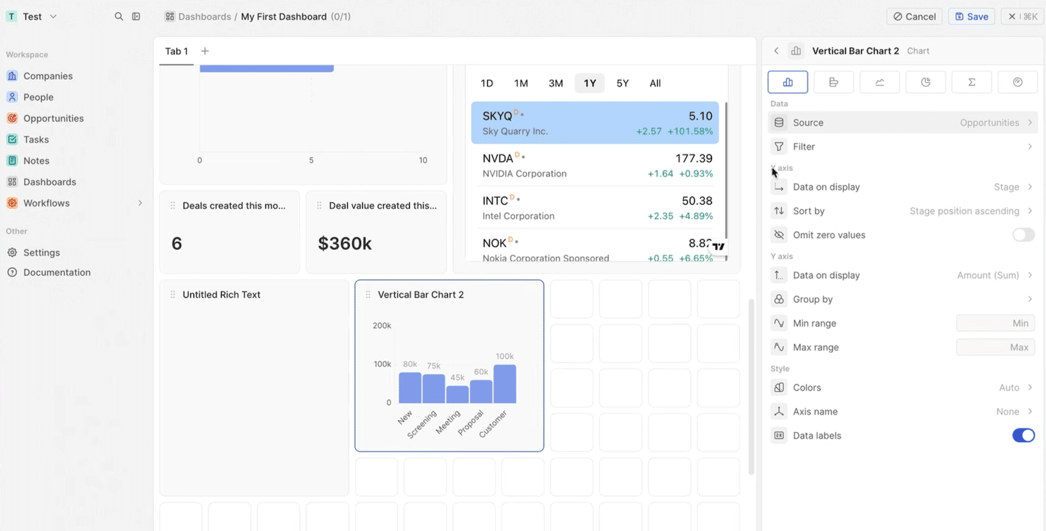Click the drag handle on Deal value widget
Viewport: 1046px width, 531px height.
(x=319, y=206)
